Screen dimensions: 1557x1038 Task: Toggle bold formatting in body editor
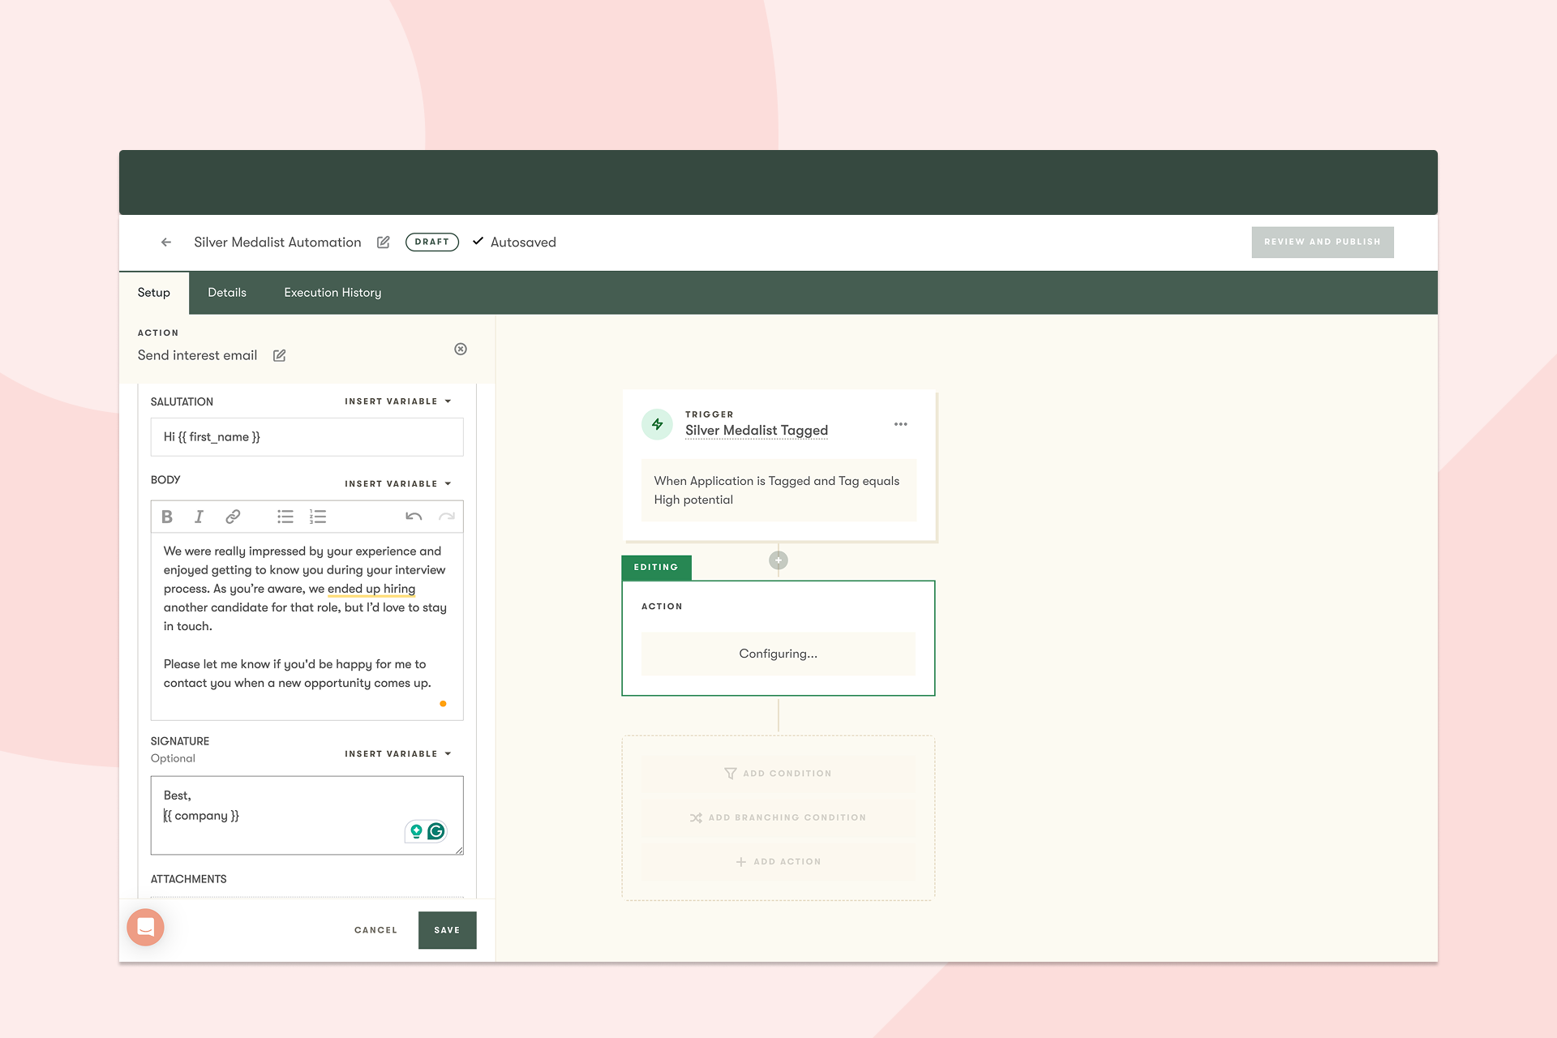coord(167,517)
